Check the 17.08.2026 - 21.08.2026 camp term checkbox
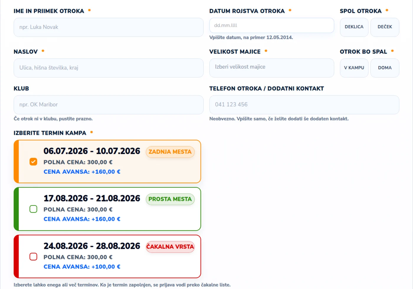The height and width of the screenshot is (289, 413). tap(33, 209)
